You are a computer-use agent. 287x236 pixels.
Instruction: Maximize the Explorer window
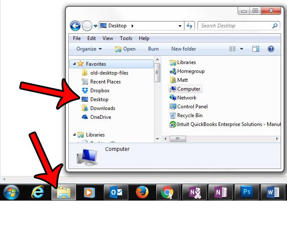(255, 11)
